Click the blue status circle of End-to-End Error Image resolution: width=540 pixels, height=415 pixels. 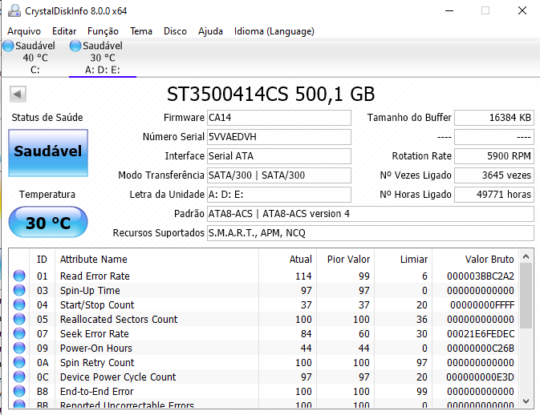coord(19,391)
